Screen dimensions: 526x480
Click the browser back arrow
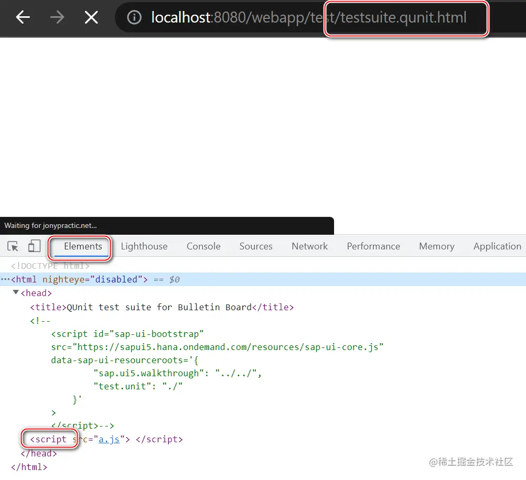point(23,17)
